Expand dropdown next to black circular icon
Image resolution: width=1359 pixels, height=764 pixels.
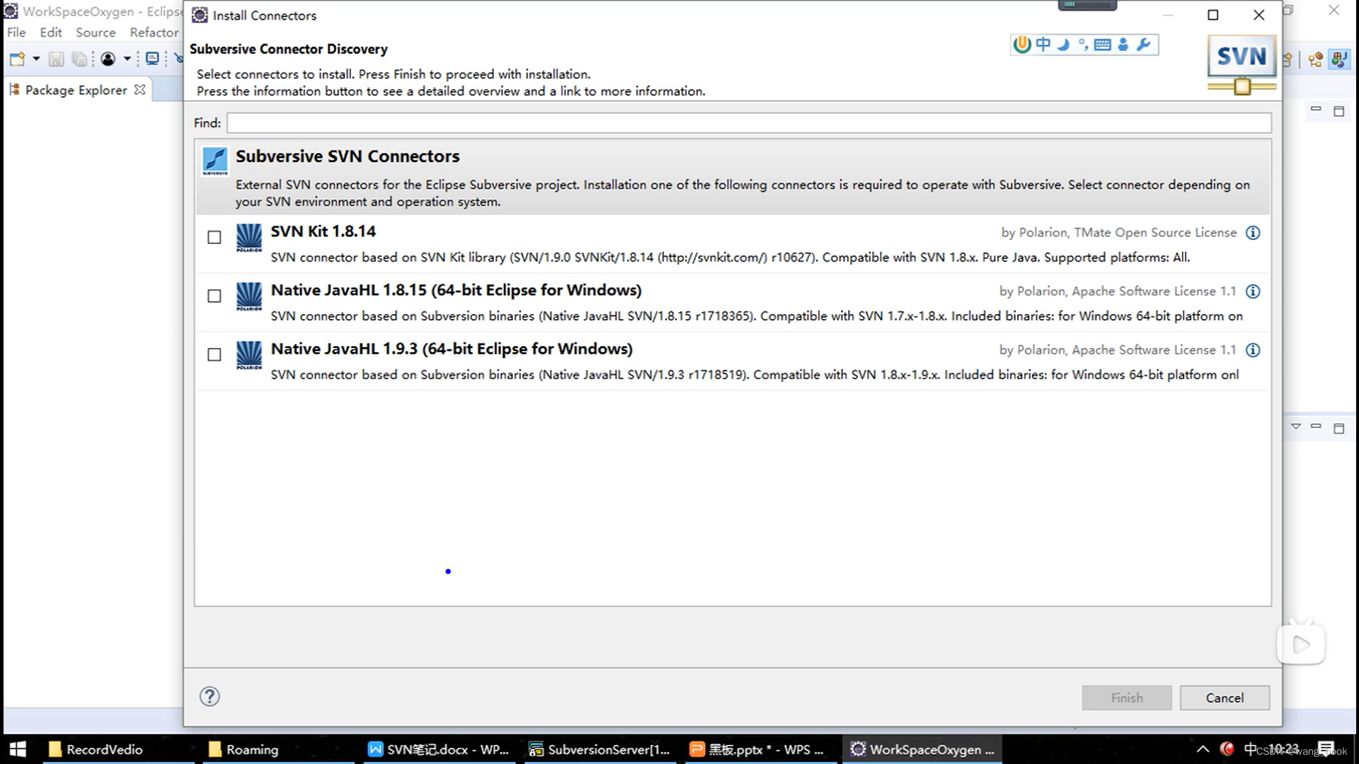point(127,59)
